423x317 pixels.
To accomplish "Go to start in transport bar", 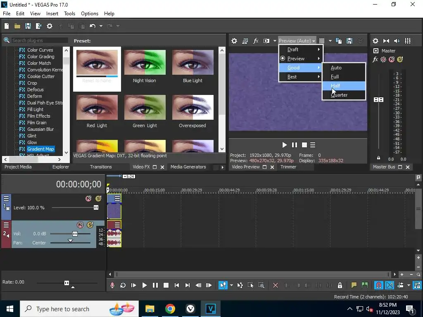I will (x=177, y=285).
